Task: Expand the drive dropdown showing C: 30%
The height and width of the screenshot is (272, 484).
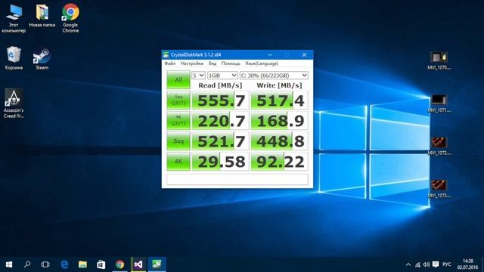Action: point(274,76)
